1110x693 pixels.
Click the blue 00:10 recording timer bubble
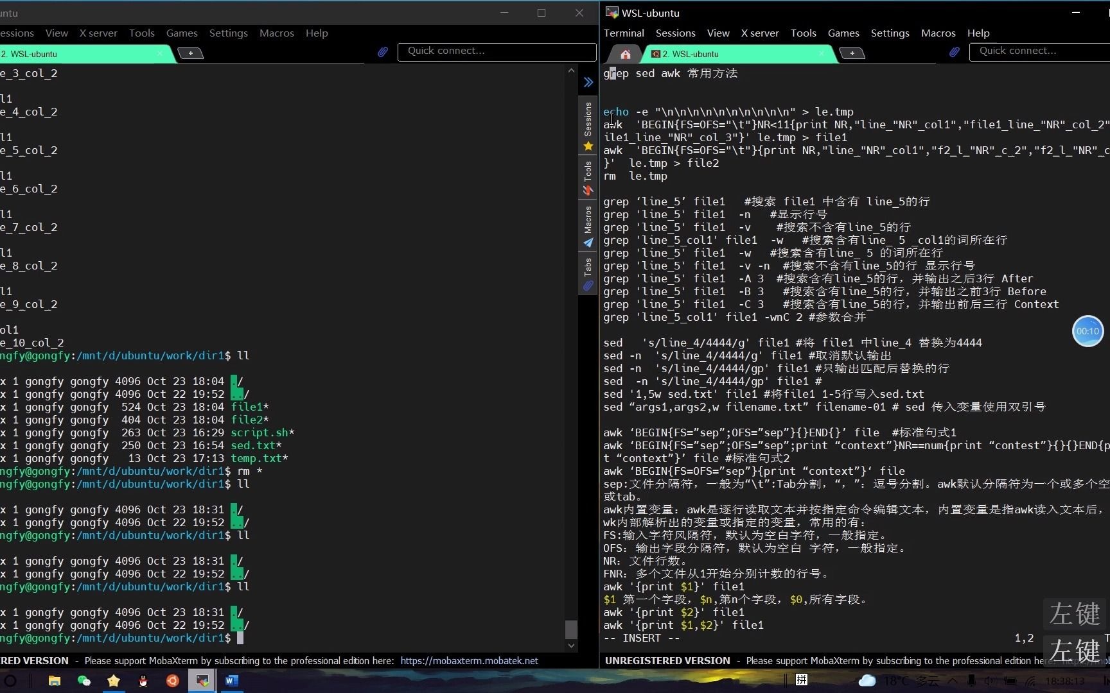pyautogui.click(x=1088, y=331)
